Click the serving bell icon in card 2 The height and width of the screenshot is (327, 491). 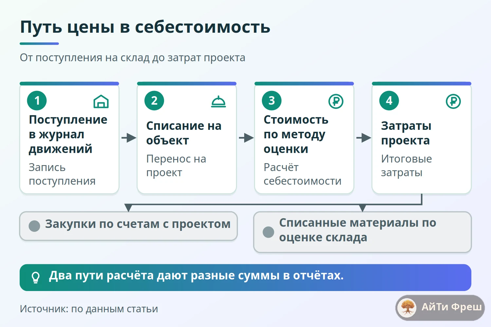coord(218,101)
